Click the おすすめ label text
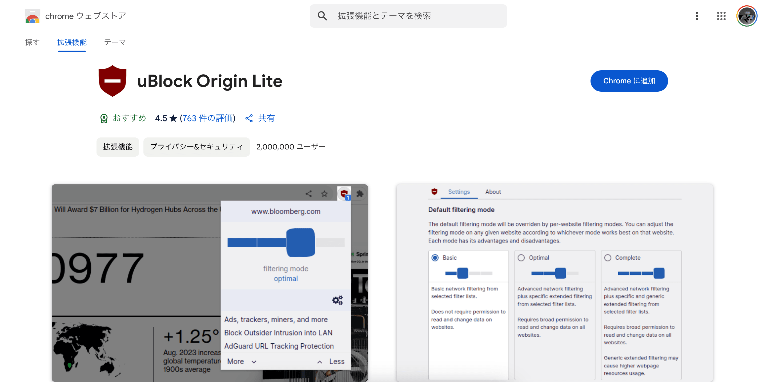Screen dimensions: 763x382 click(x=130, y=118)
